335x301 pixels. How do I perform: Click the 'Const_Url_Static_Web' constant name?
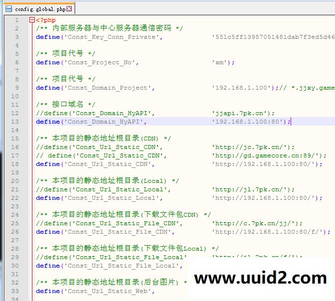tap(107, 291)
